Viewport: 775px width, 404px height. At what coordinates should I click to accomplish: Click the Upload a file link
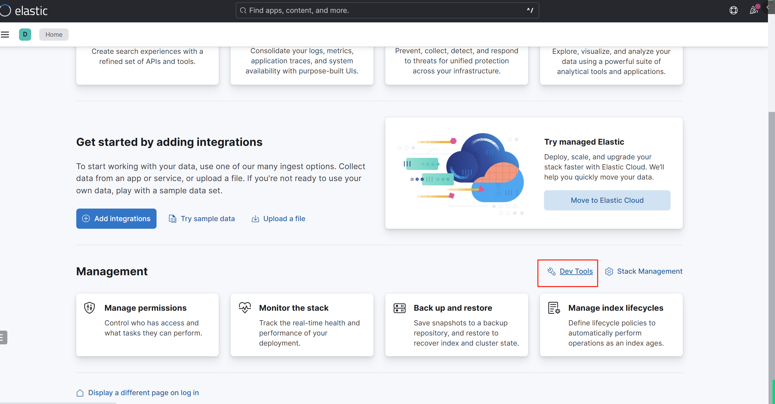[278, 219]
